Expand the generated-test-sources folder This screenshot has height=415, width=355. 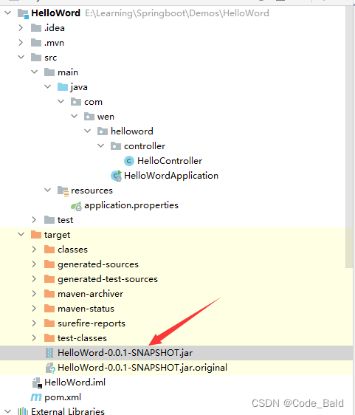click(x=34, y=279)
